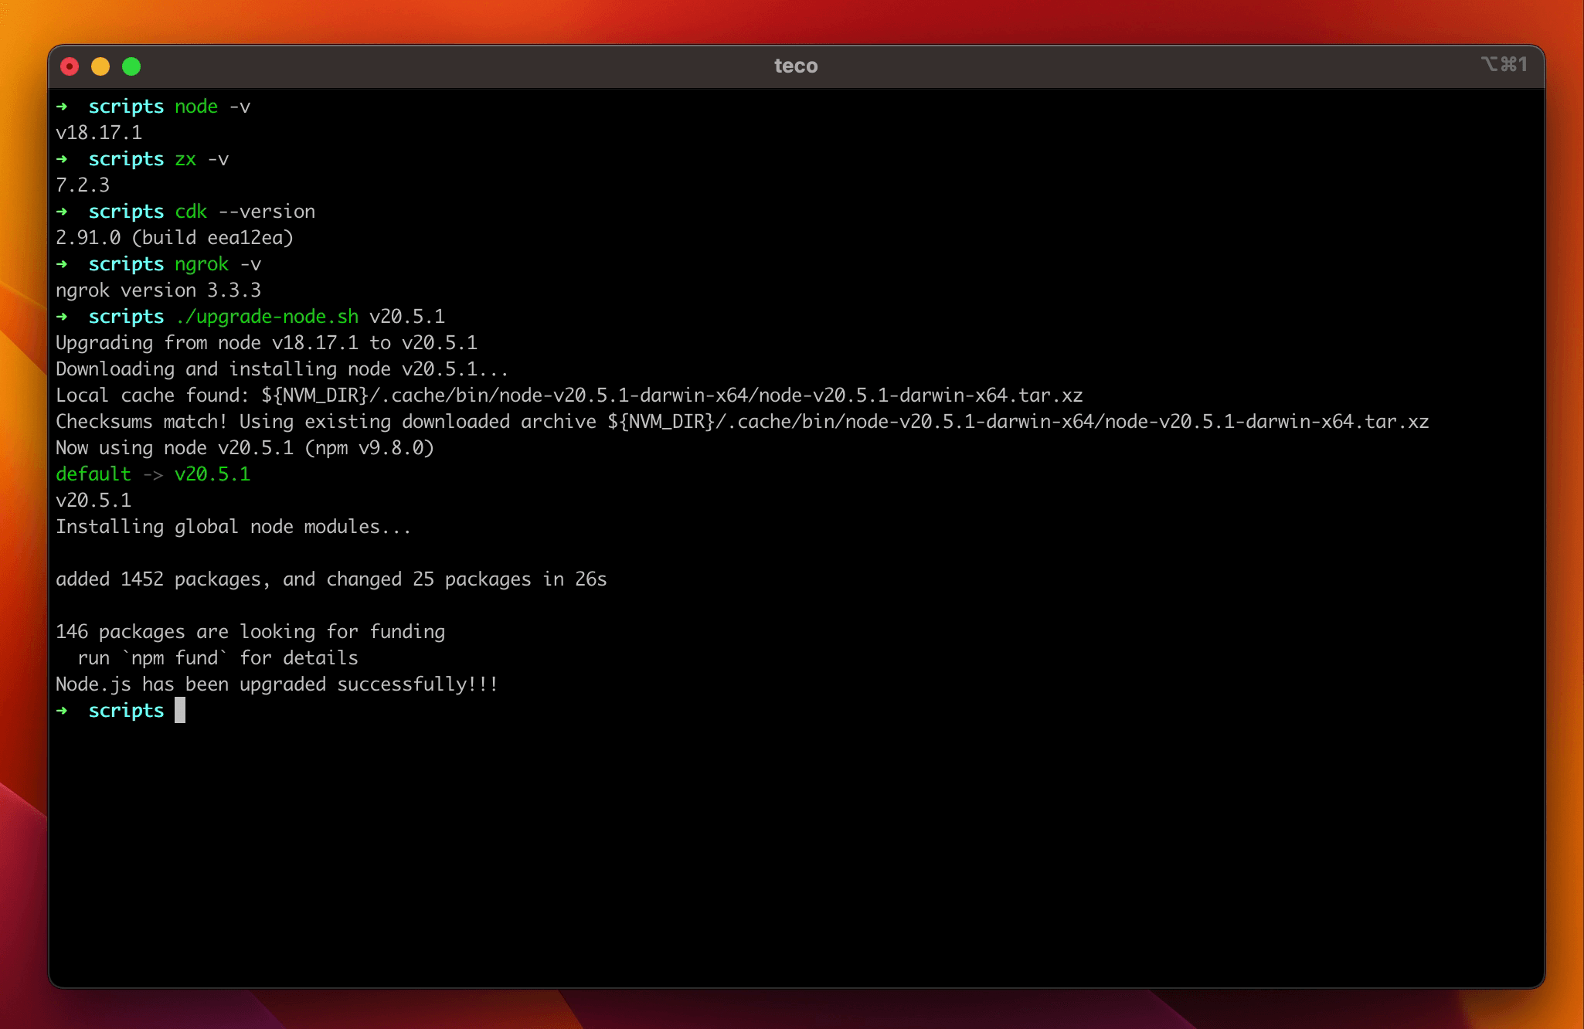Click the green node command text
This screenshot has width=1584, height=1029.
pyautogui.click(x=195, y=107)
